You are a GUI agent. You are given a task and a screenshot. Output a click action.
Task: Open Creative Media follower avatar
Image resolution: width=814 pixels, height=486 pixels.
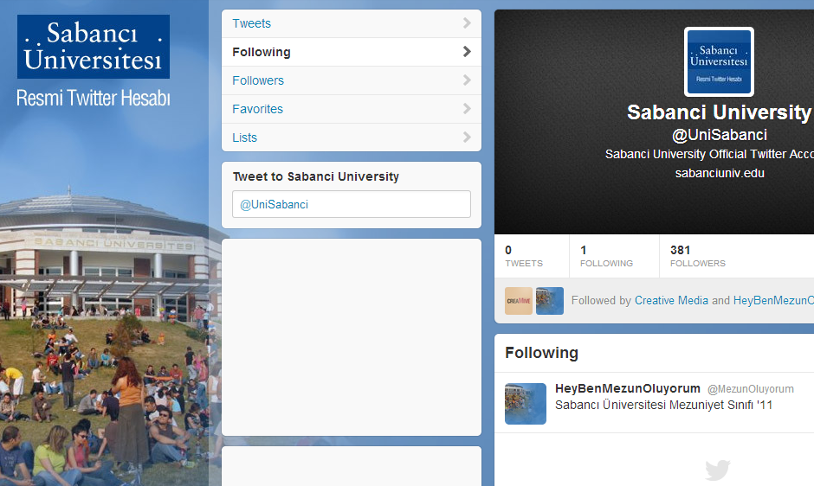click(519, 301)
